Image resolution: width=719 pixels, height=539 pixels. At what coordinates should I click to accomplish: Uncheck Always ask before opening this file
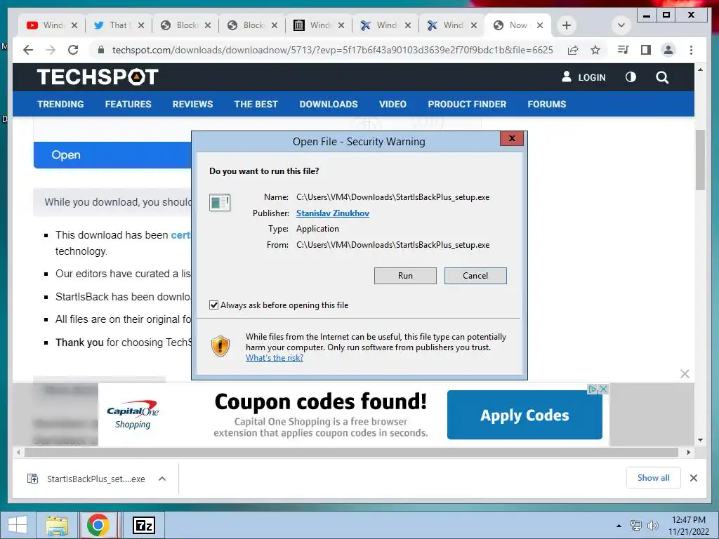[x=213, y=305]
